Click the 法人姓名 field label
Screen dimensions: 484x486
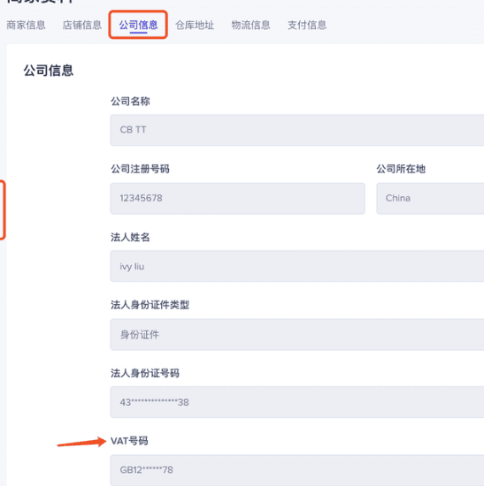[x=130, y=237]
